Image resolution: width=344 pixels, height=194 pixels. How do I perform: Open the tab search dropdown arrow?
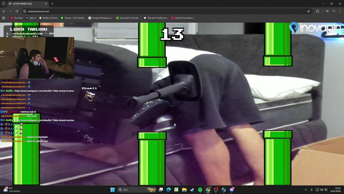coord(3,4)
